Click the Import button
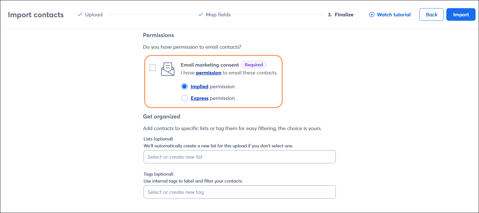Image resolution: width=479 pixels, height=213 pixels. tap(460, 14)
